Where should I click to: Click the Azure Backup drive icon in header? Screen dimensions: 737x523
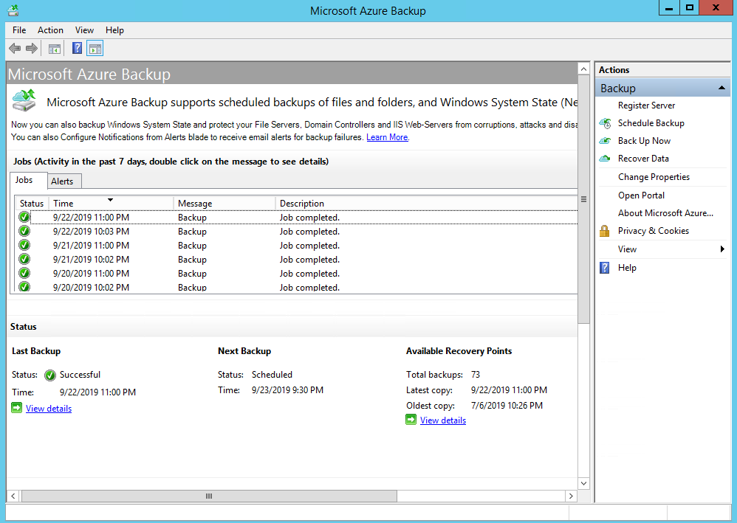24,100
